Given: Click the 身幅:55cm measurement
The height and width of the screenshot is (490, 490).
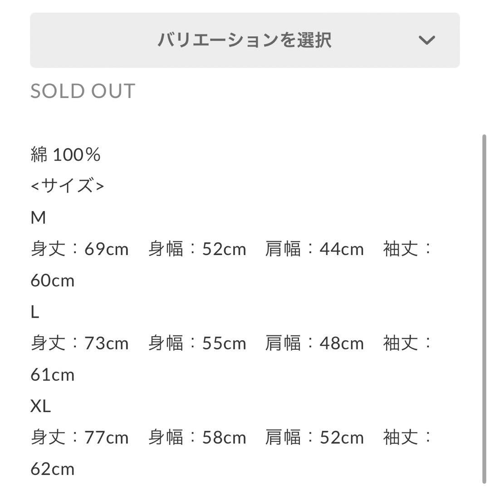Looking at the screenshot, I should pyautogui.click(x=197, y=343).
